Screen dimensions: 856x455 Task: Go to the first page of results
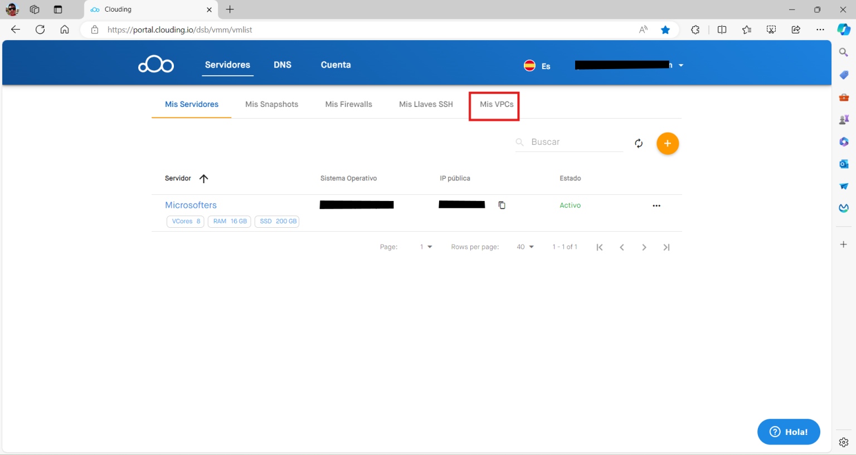coord(600,247)
